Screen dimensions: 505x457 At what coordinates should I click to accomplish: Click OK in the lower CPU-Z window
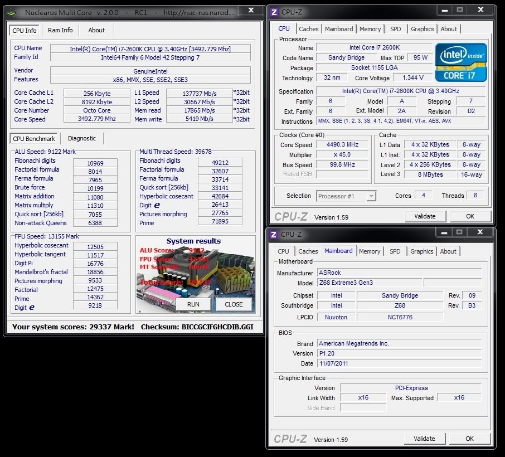pyautogui.click(x=469, y=439)
